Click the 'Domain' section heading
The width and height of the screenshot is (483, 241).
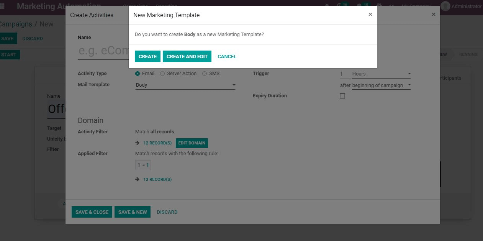[x=90, y=120]
